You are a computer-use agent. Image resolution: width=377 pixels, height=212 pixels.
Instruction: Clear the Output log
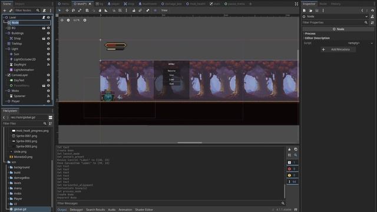pyautogui.click(x=289, y=149)
